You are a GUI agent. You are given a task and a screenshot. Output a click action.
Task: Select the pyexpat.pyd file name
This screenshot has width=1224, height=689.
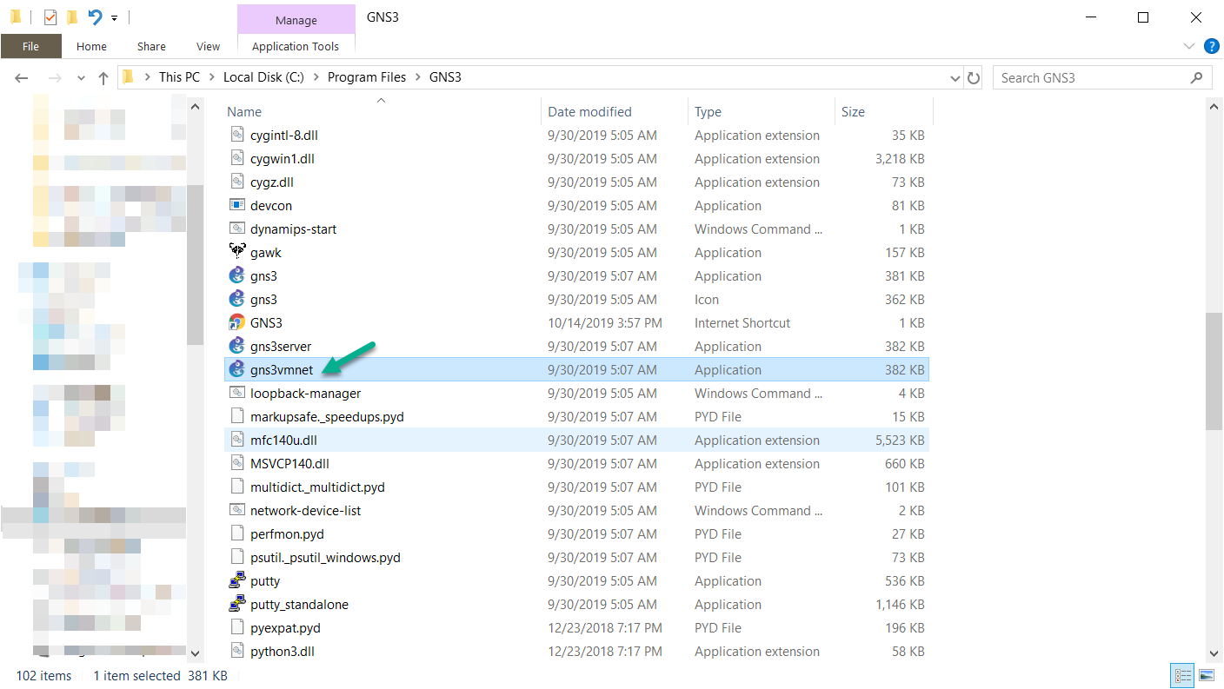point(285,627)
